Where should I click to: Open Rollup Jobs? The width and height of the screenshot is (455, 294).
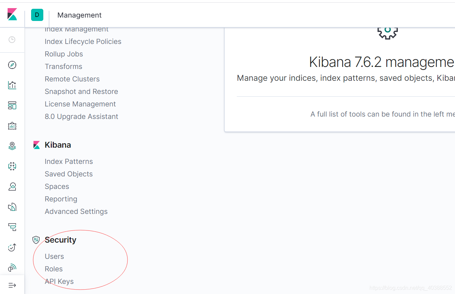64,54
